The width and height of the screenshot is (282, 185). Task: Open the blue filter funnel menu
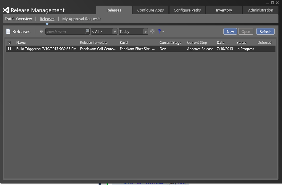tap(161, 31)
